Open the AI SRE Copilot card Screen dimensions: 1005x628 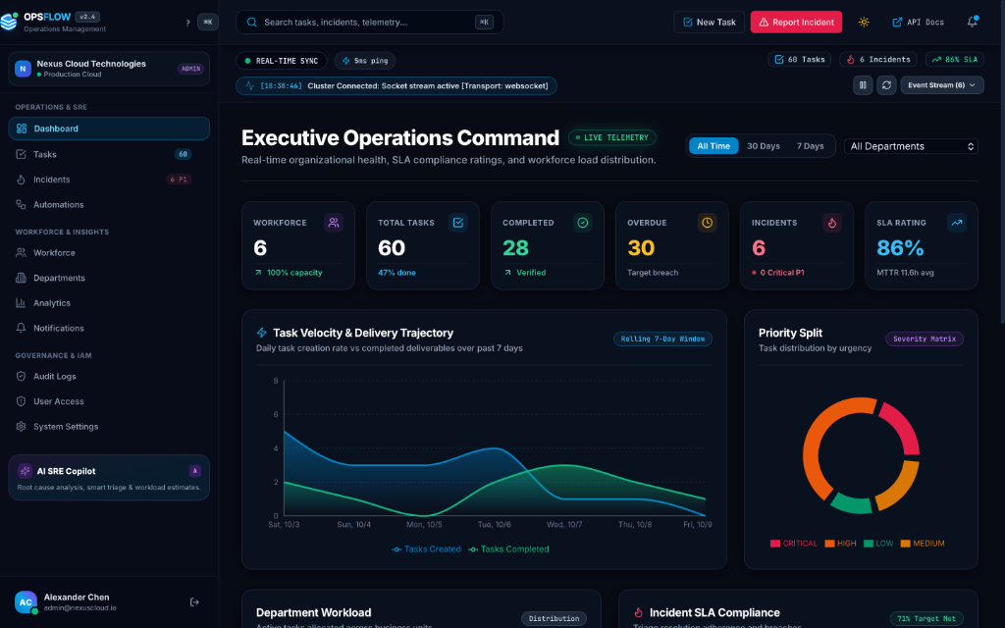[x=109, y=478]
